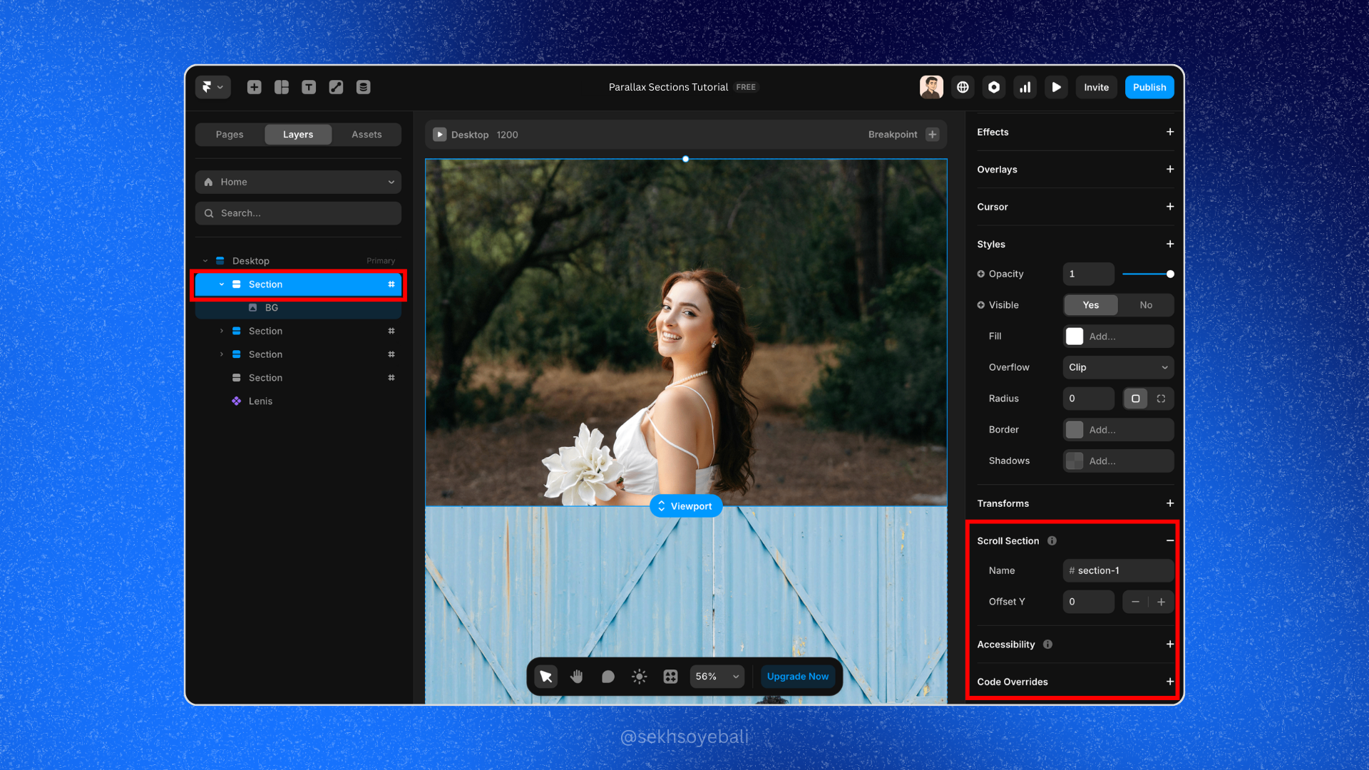Image resolution: width=1369 pixels, height=770 pixels.
Task: Click the Fill color swatch
Action: [1074, 337]
